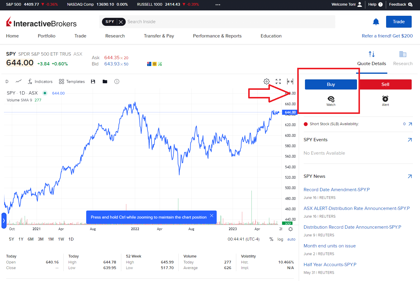
Task: Toggle auto scale on chart
Action: coord(291,239)
